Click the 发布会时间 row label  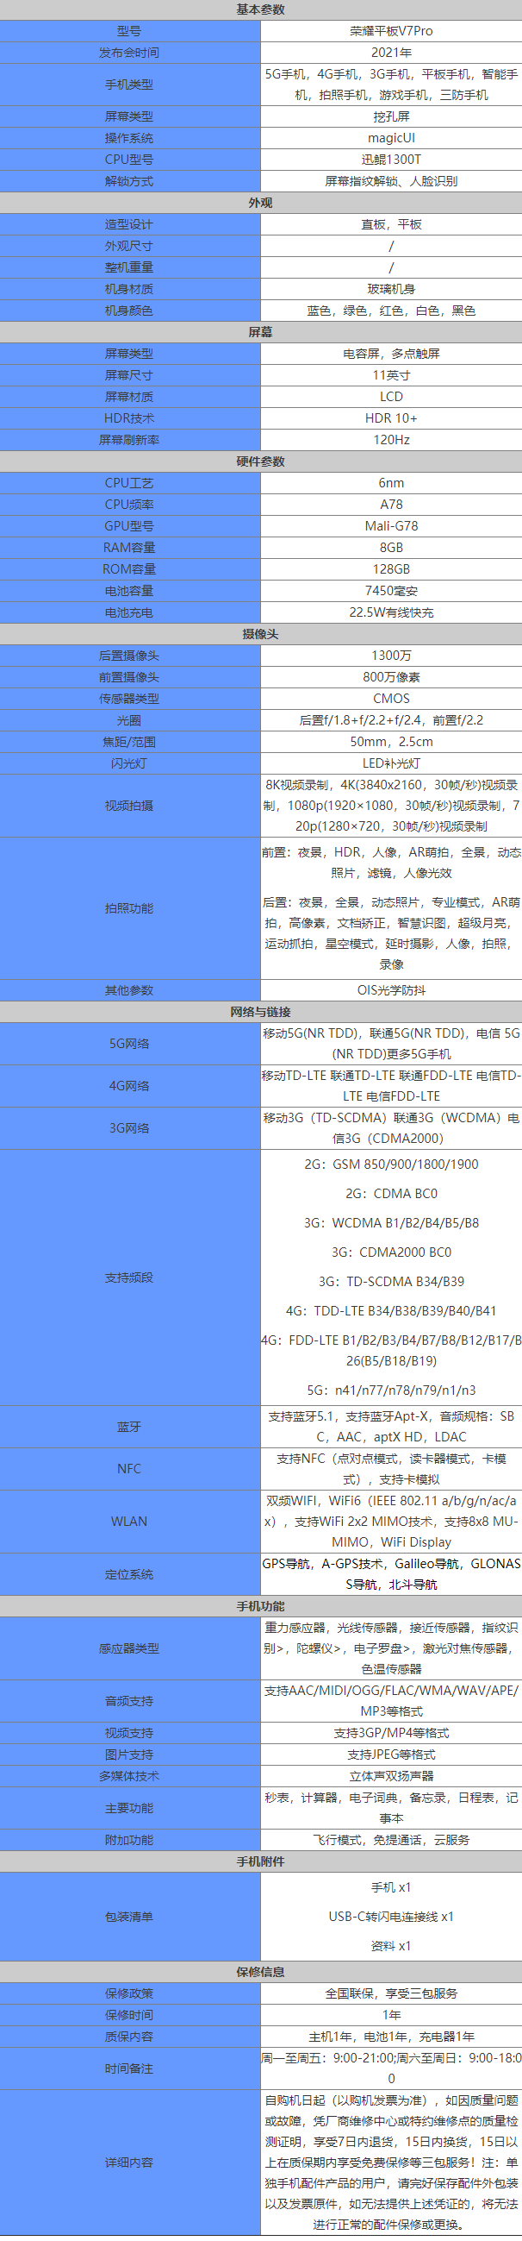coord(129,53)
